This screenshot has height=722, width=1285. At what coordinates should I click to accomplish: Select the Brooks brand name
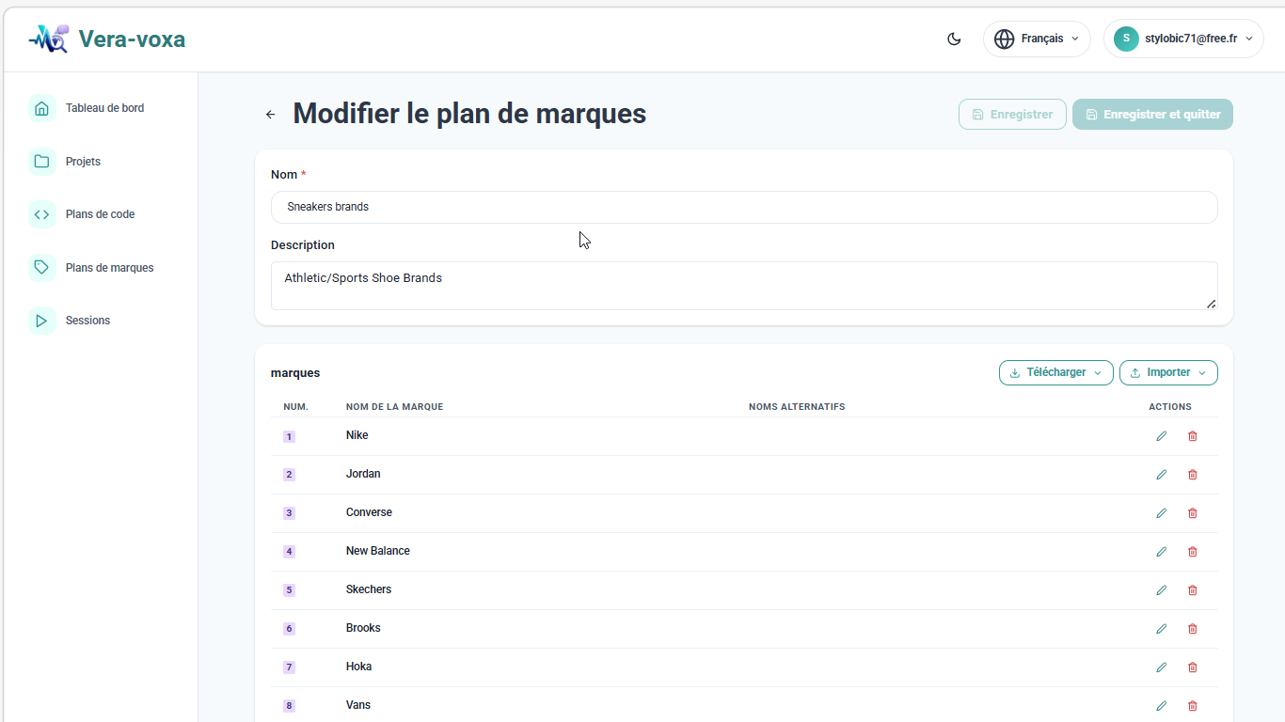[363, 628]
